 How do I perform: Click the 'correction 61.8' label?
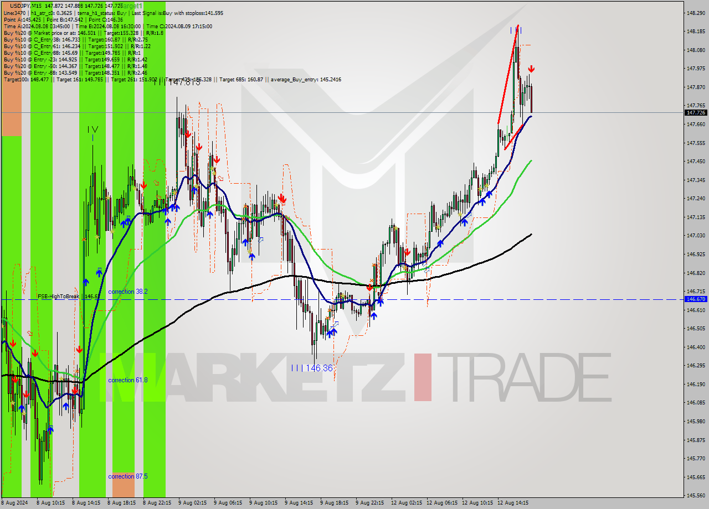tap(128, 380)
